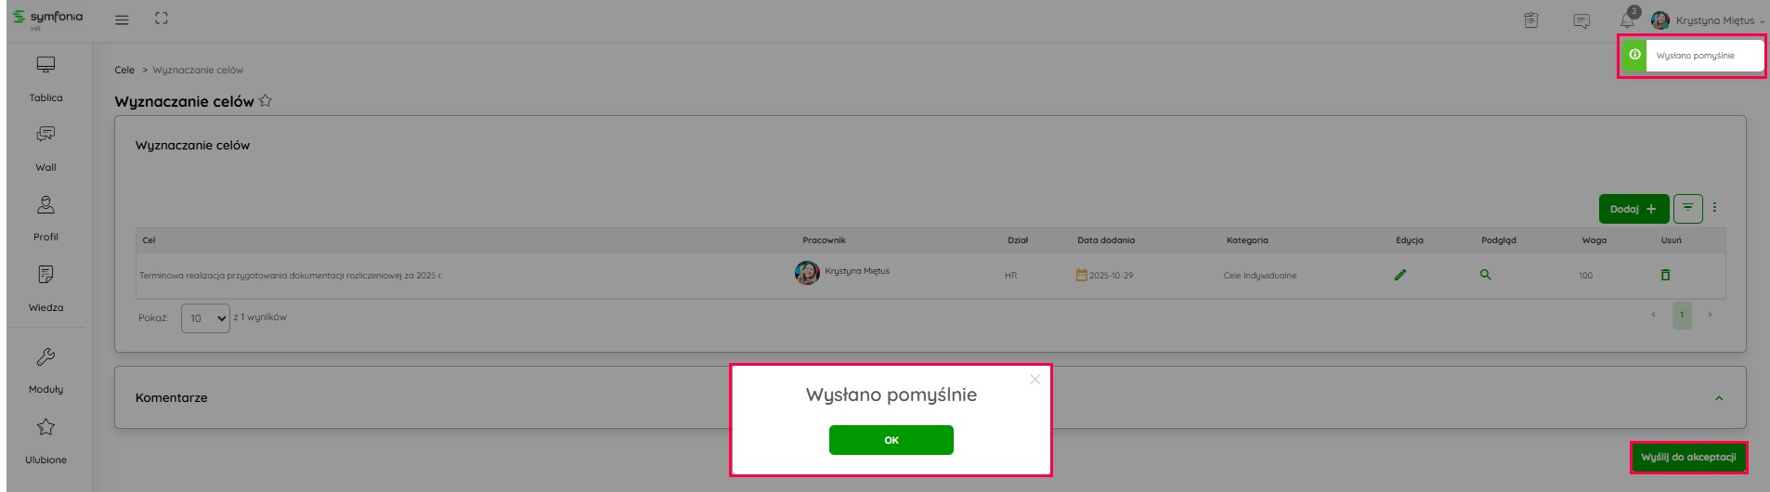Open the results per page dropdown
1770x492 pixels.
pos(205,318)
